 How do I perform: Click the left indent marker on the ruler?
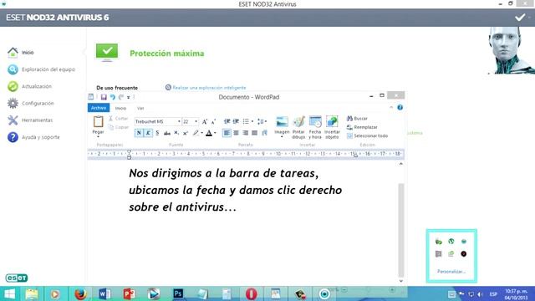(129, 156)
